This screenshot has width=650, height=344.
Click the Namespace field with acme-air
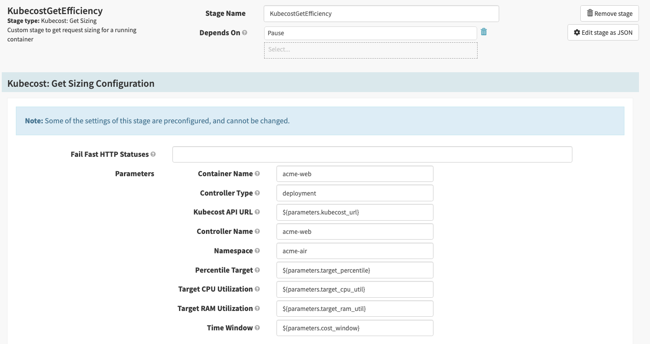[x=355, y=251]
